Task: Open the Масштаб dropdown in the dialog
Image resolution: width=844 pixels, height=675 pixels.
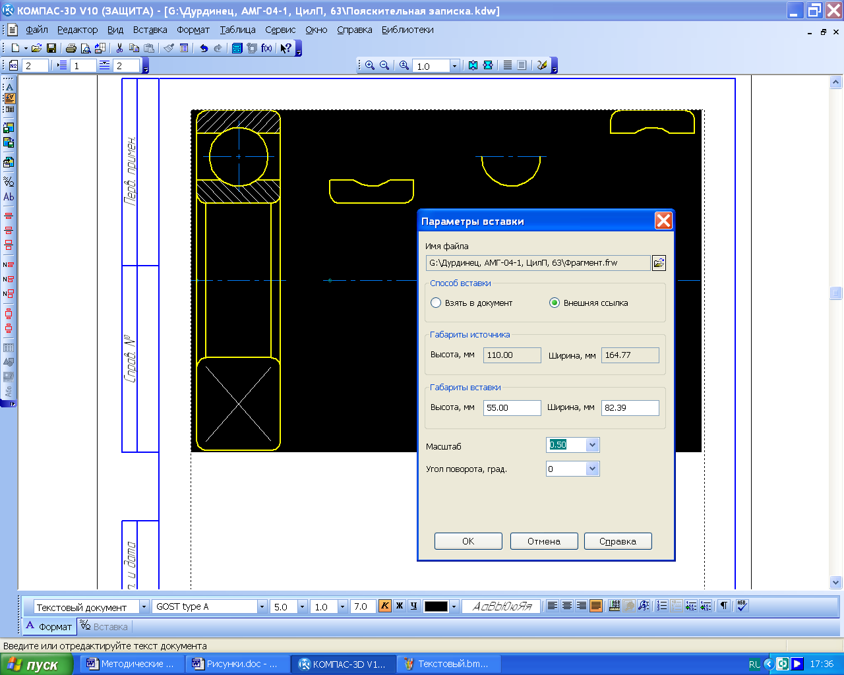Action: (592, 445)
